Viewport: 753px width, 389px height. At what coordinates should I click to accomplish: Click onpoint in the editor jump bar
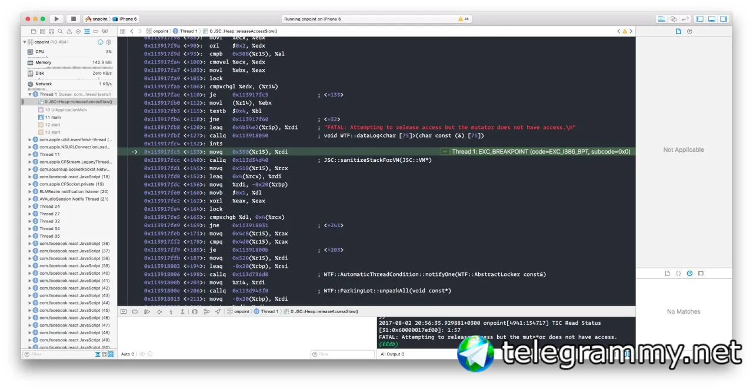pyautogui.click(x=158, y=31)
